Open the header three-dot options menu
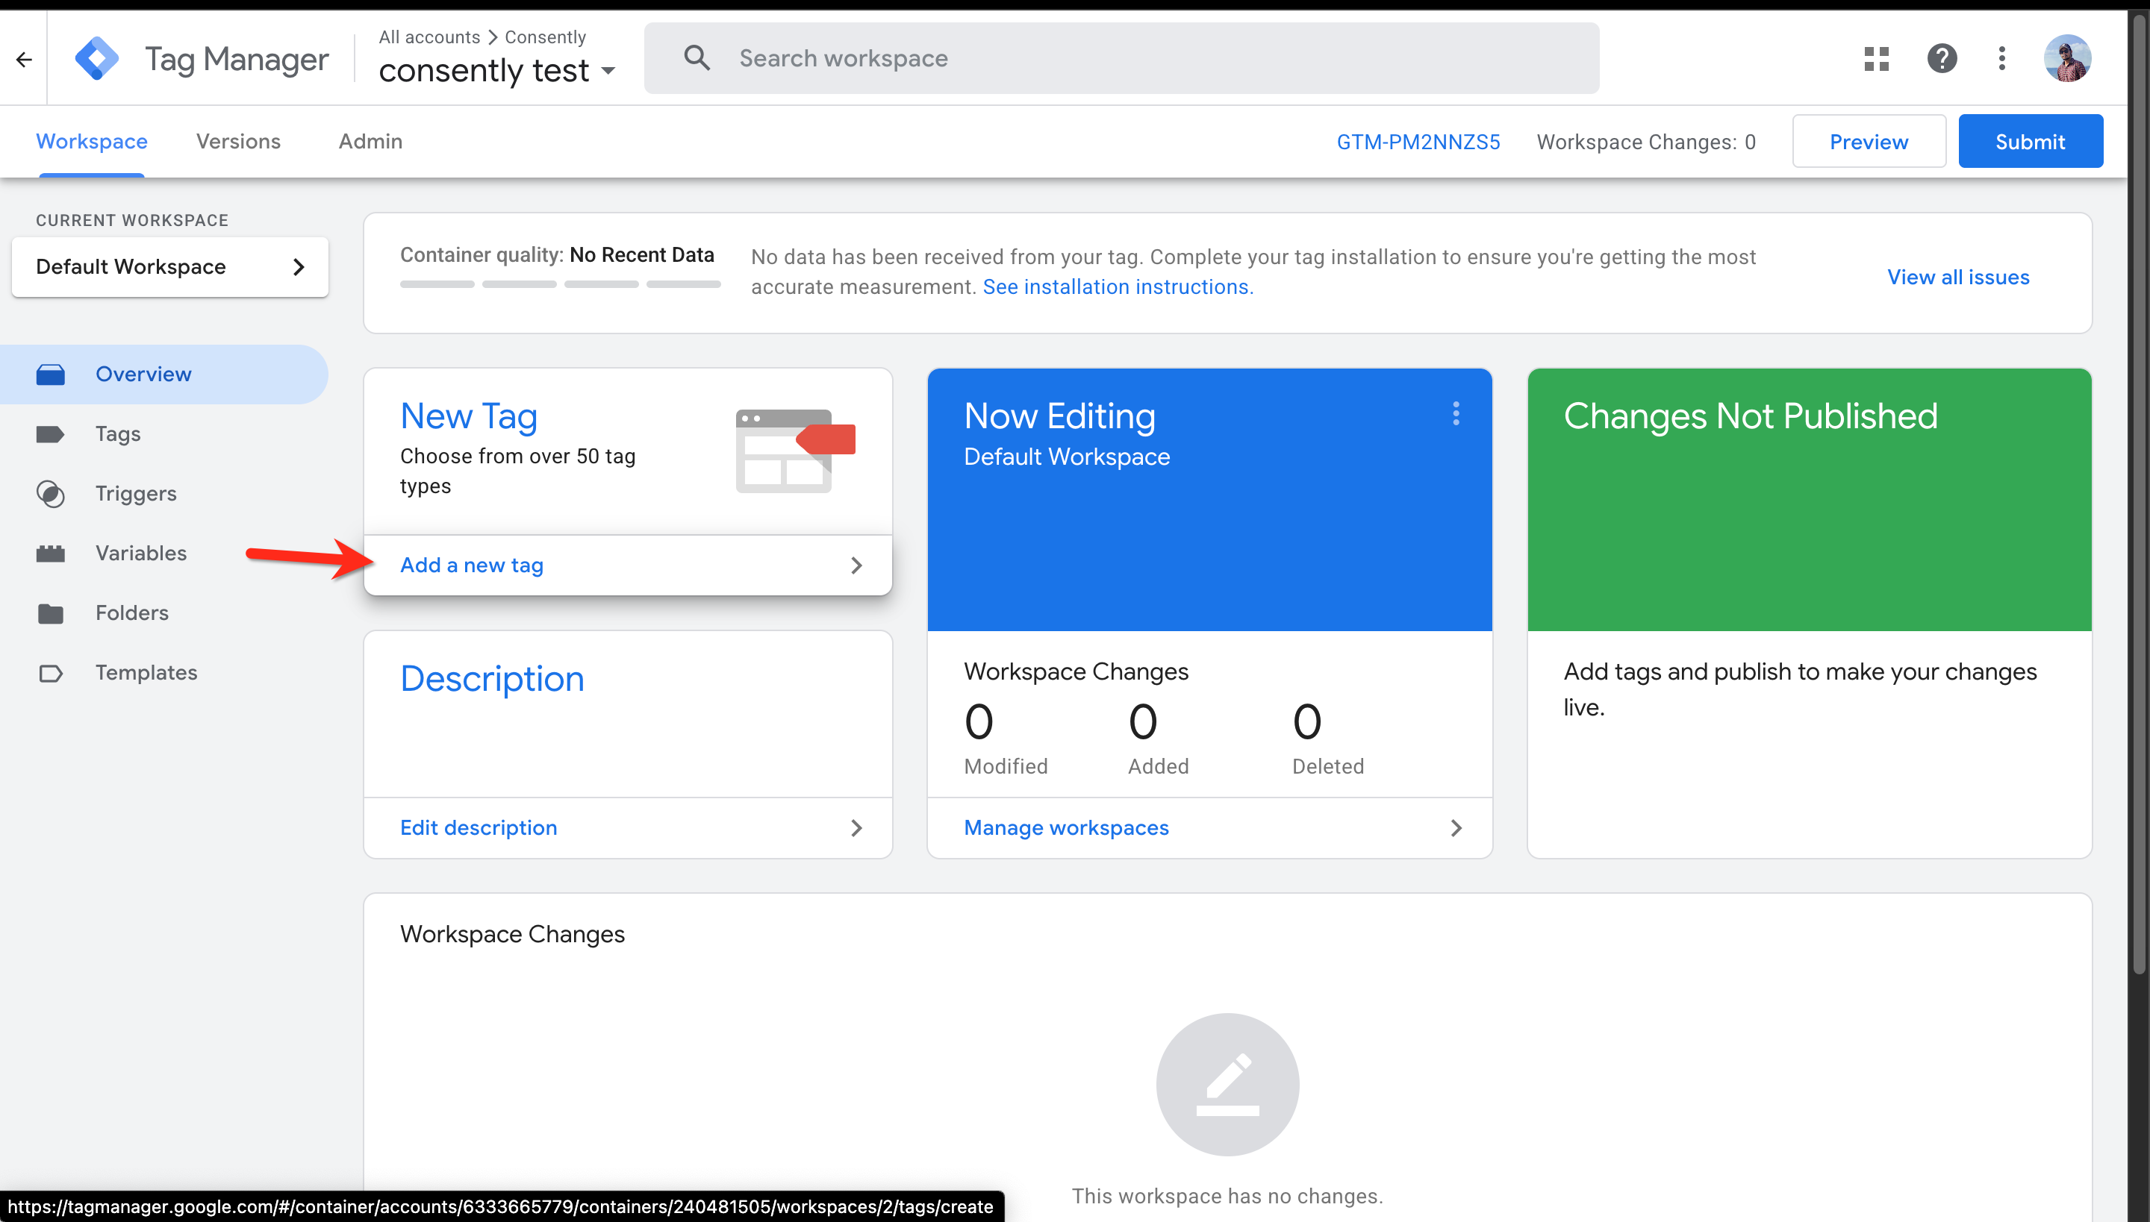Viewport: 2150px width, 1222px height. (2002, 59)
